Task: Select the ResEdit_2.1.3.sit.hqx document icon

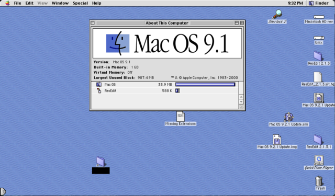Action: click(318, 77)
